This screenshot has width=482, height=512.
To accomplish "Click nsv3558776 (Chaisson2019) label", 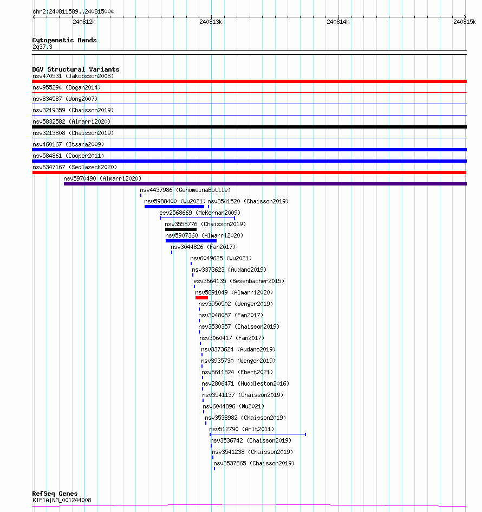I will point(205,225).
